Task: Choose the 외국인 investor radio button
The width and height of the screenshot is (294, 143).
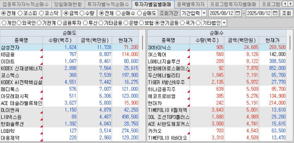Action: click(x=19, y=23)
